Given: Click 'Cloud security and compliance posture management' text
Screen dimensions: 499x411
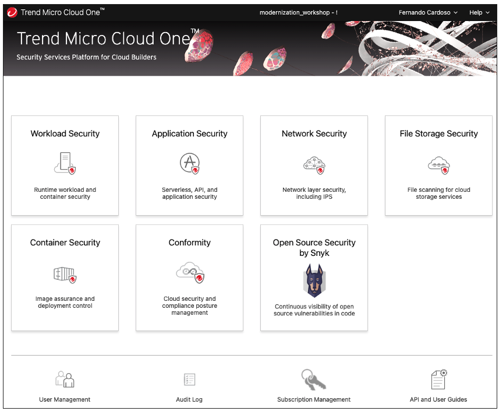Looking at the screenshot, I should [x=190, y=305].
